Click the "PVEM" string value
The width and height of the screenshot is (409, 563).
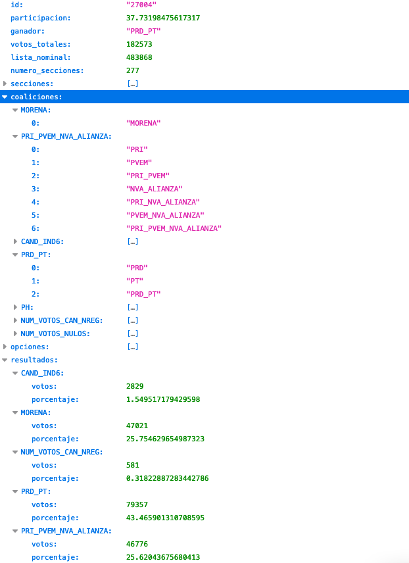click(x=139, y=162)
